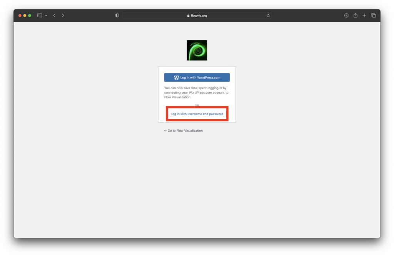The height and width of the screenshot is (256, 394).
Task: Expand the sidebar tab group dropdown chevron
Action: click(46, 15)
